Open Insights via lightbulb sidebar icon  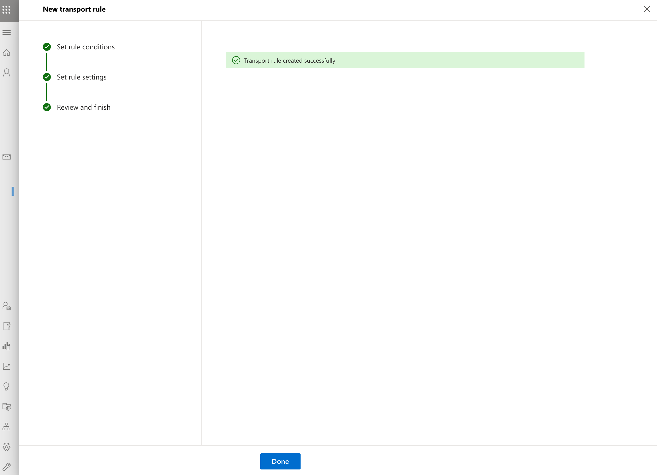[6, 386]
